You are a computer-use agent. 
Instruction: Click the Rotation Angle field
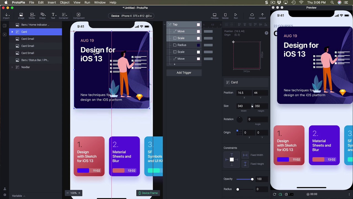coord(258,119)
